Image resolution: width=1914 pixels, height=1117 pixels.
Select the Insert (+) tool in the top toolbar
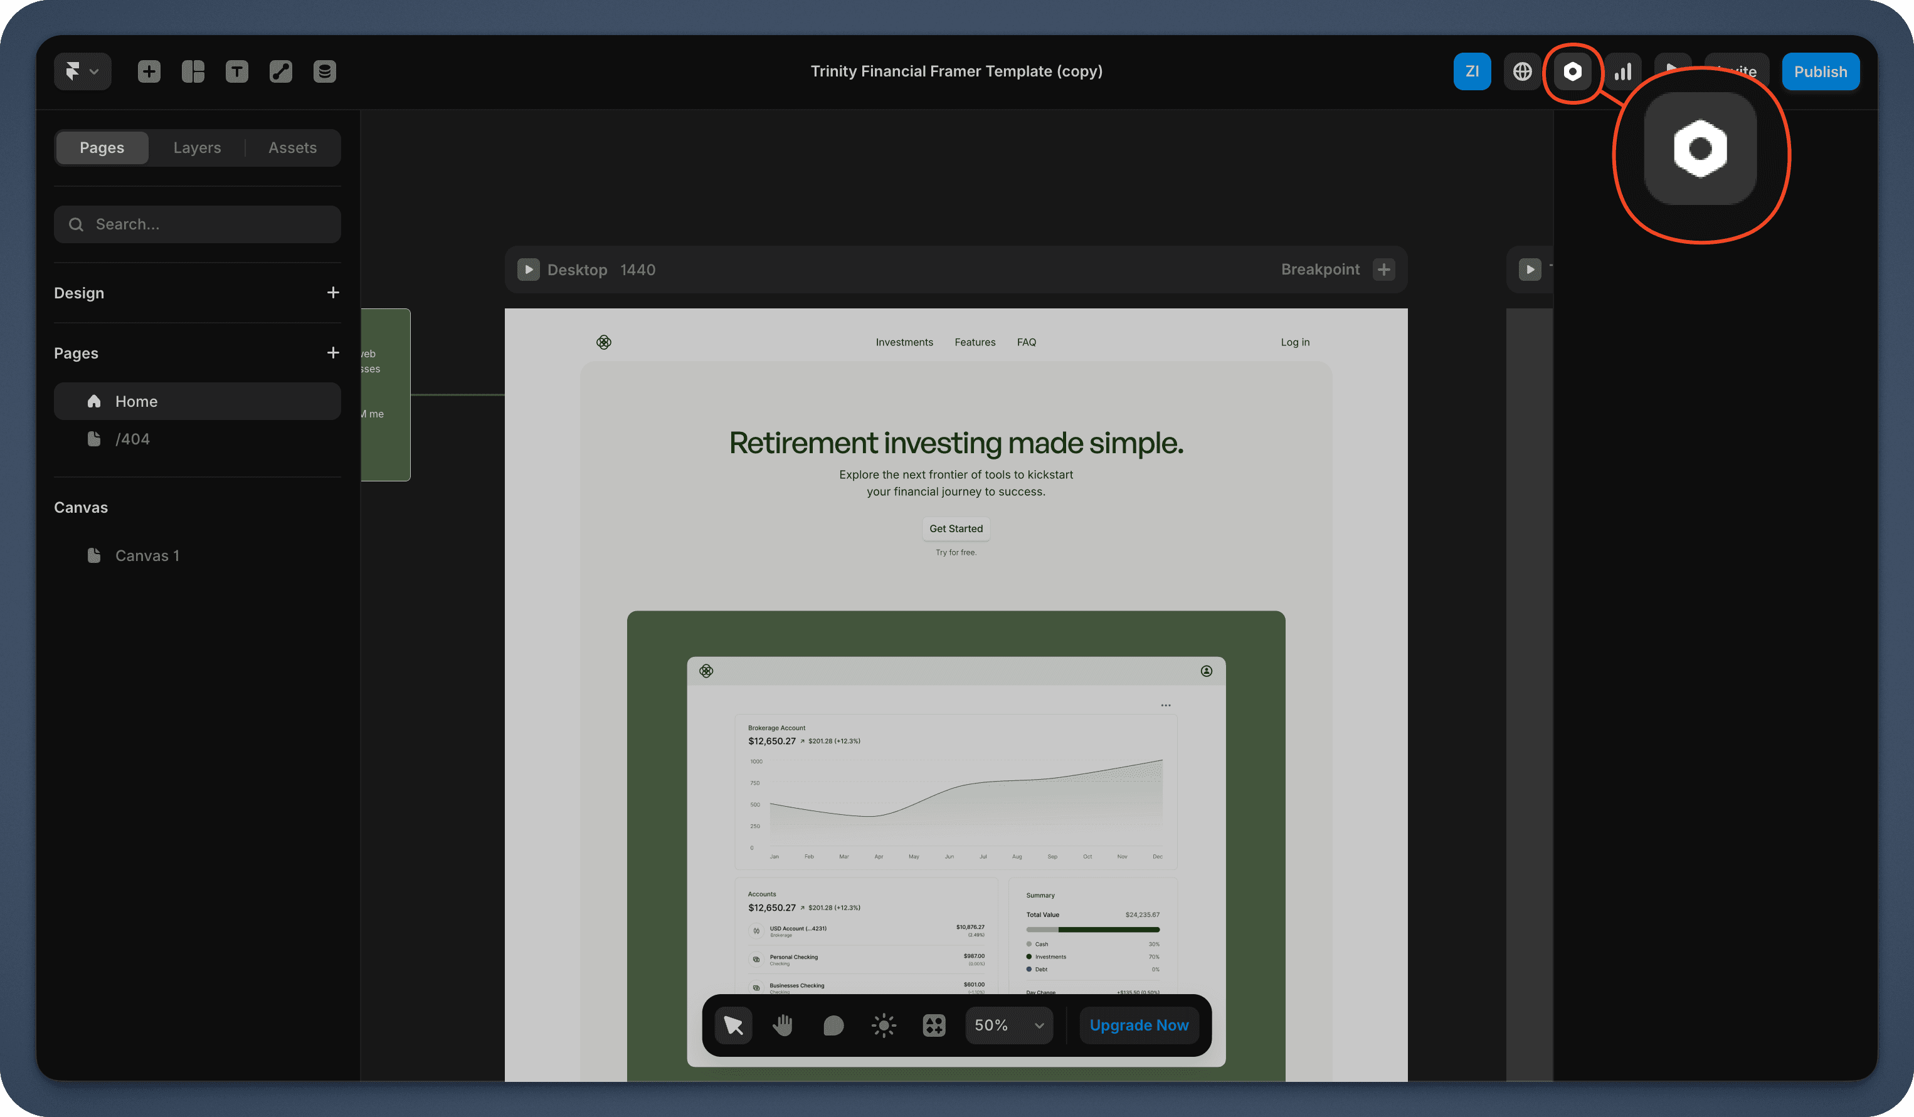(149, 71)
